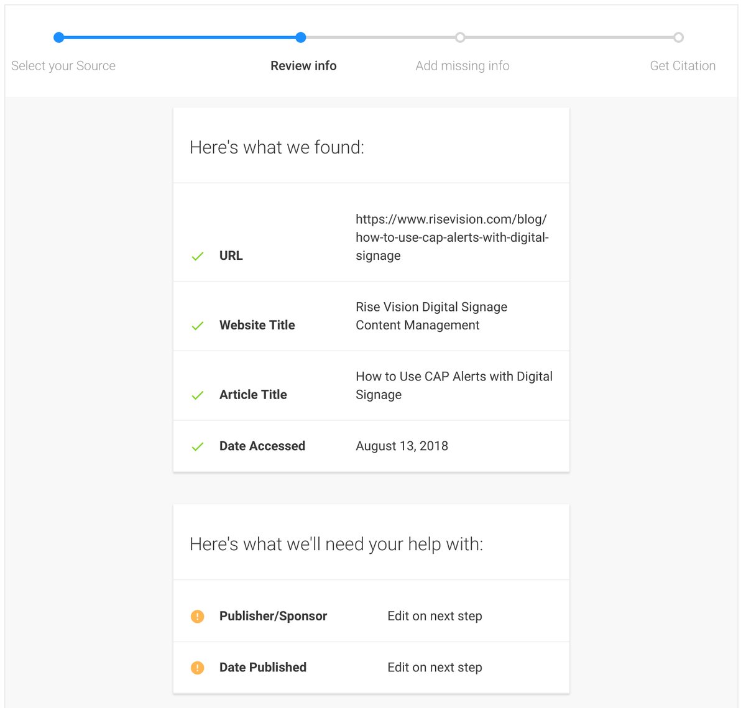Click the green checkmark beside Website Title
The image size is (746, 708).
click(x=198, y=326)
